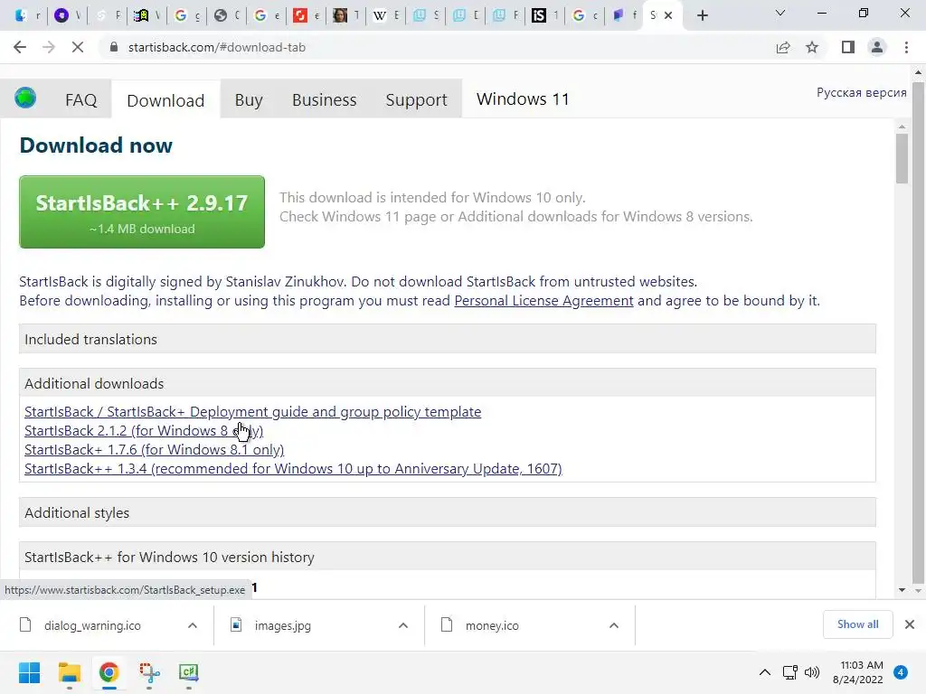The image size is (926, 694).
Task: Open the clock and date panel
Action: 859,672
